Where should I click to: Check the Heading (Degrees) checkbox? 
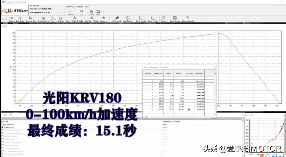coord(3,136)
